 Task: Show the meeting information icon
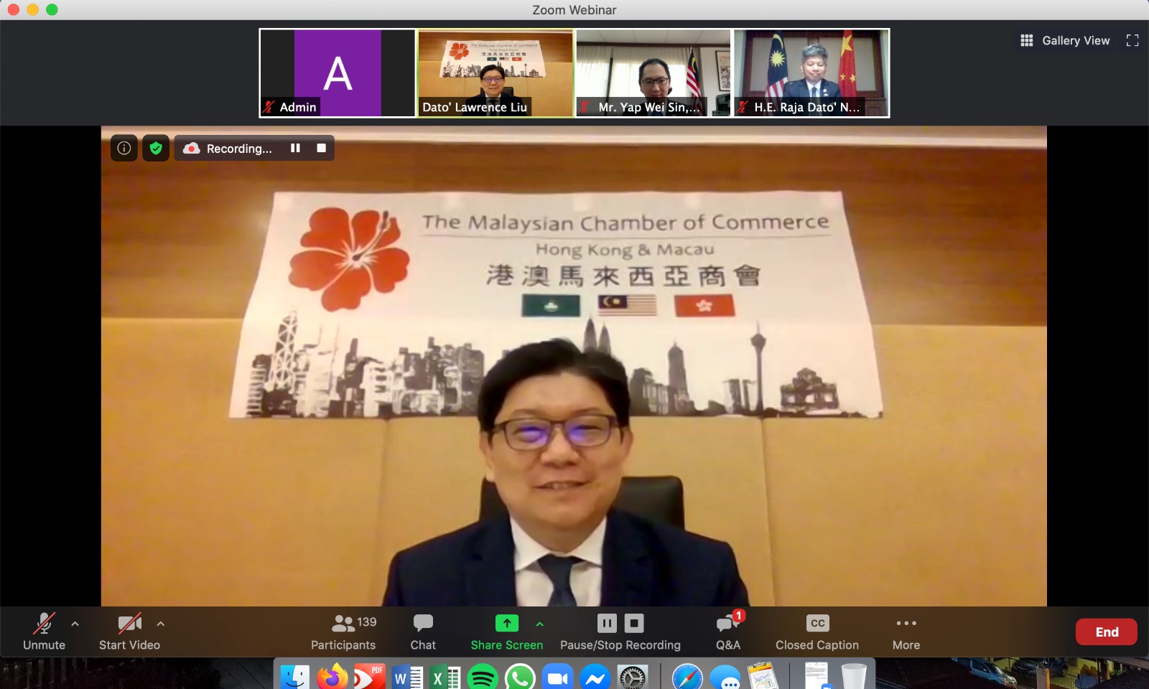click(x=124, y=148)
